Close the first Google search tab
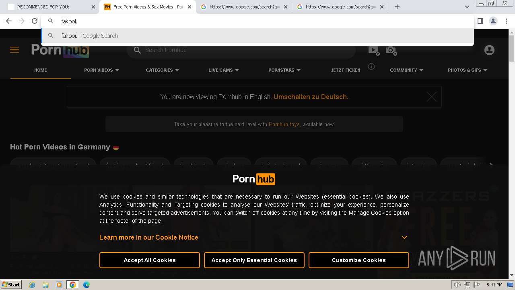The height and width of the screenshot is (290, 515). point(286,7)
